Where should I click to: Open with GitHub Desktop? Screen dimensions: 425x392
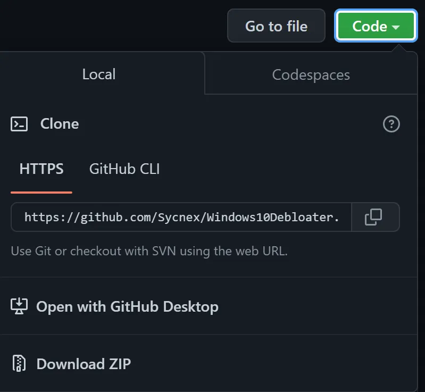[127, 306]
